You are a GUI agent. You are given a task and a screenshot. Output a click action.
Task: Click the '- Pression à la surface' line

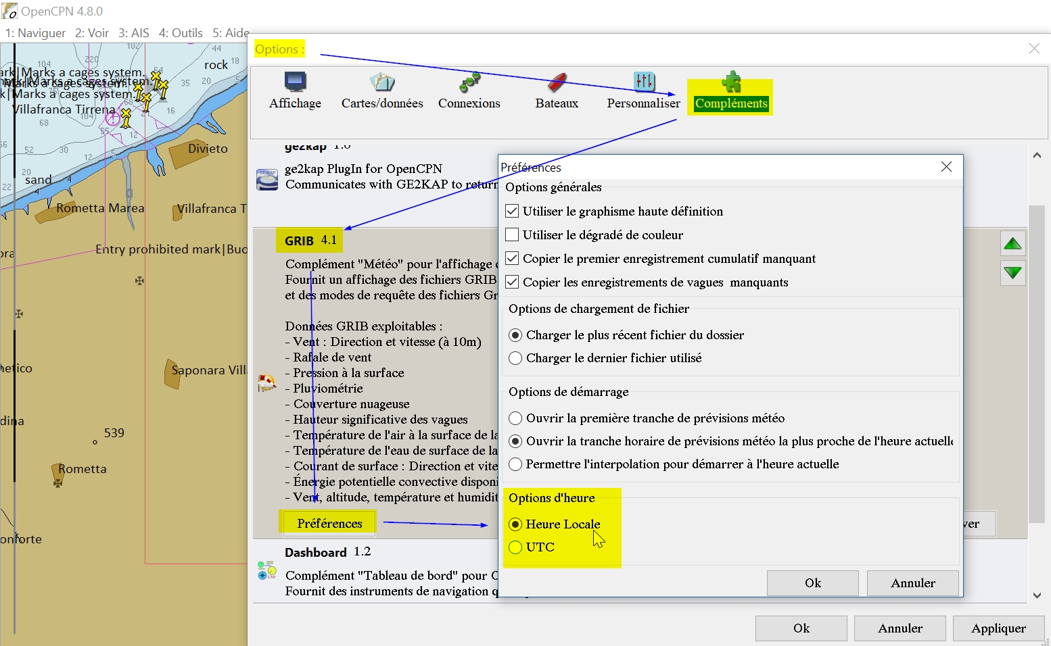click(x=344, y=373)
